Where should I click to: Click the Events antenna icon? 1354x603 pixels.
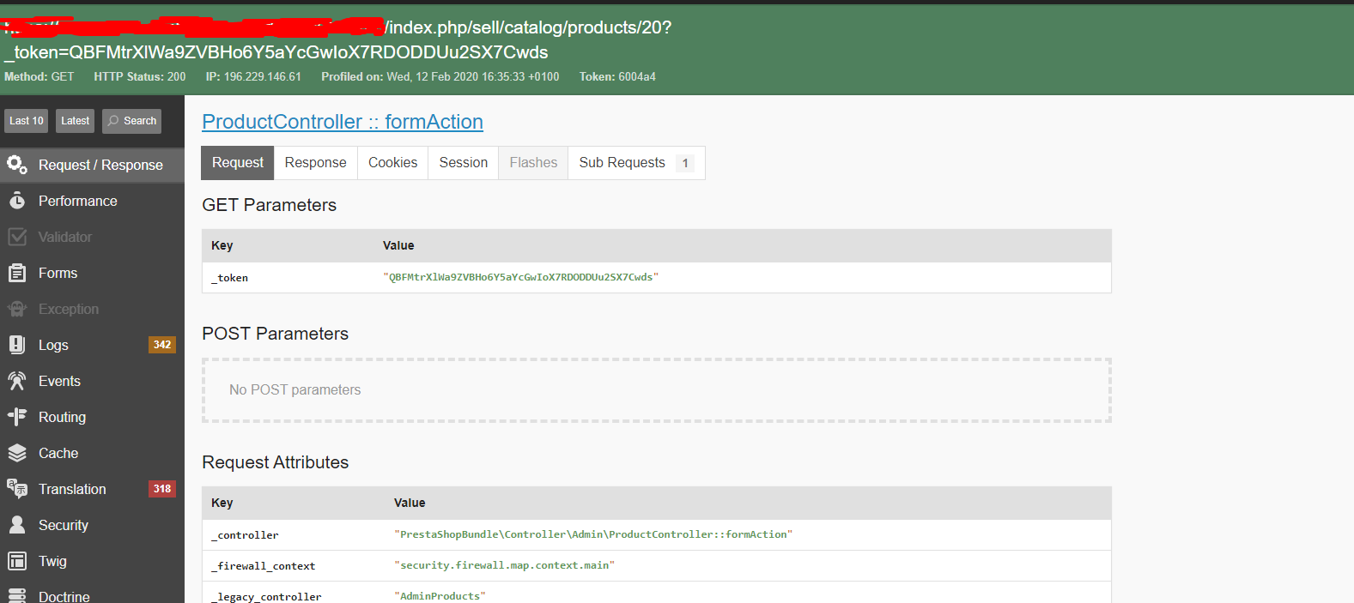point(17,381)
